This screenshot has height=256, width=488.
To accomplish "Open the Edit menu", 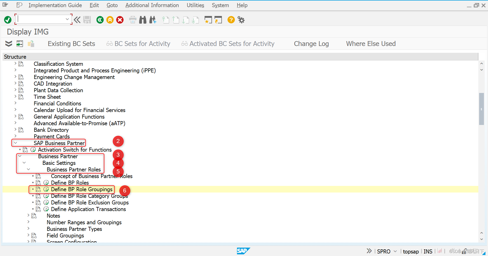I will coord(94,5).
